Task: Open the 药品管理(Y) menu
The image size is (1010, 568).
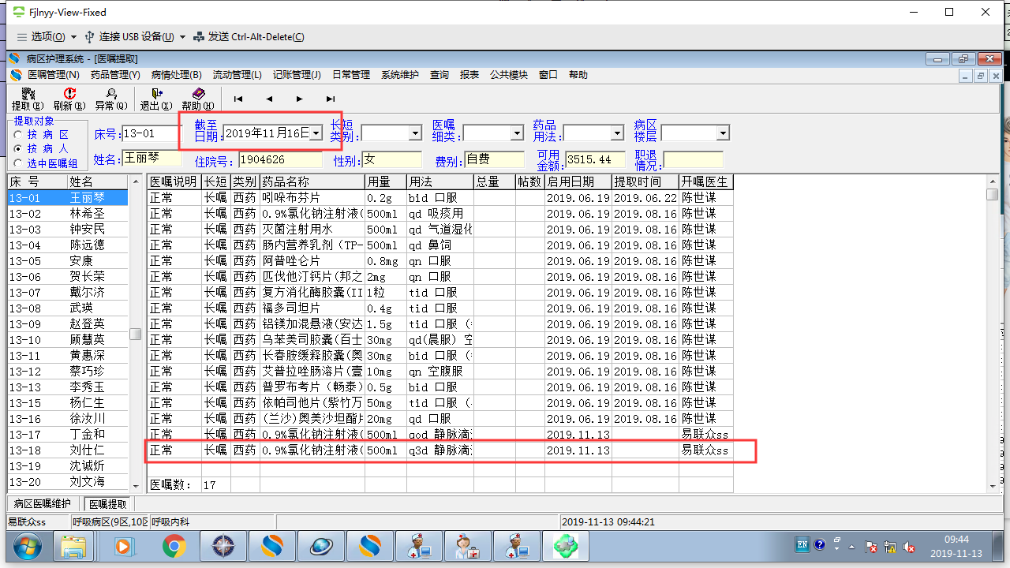Action: tap(115, 75)
